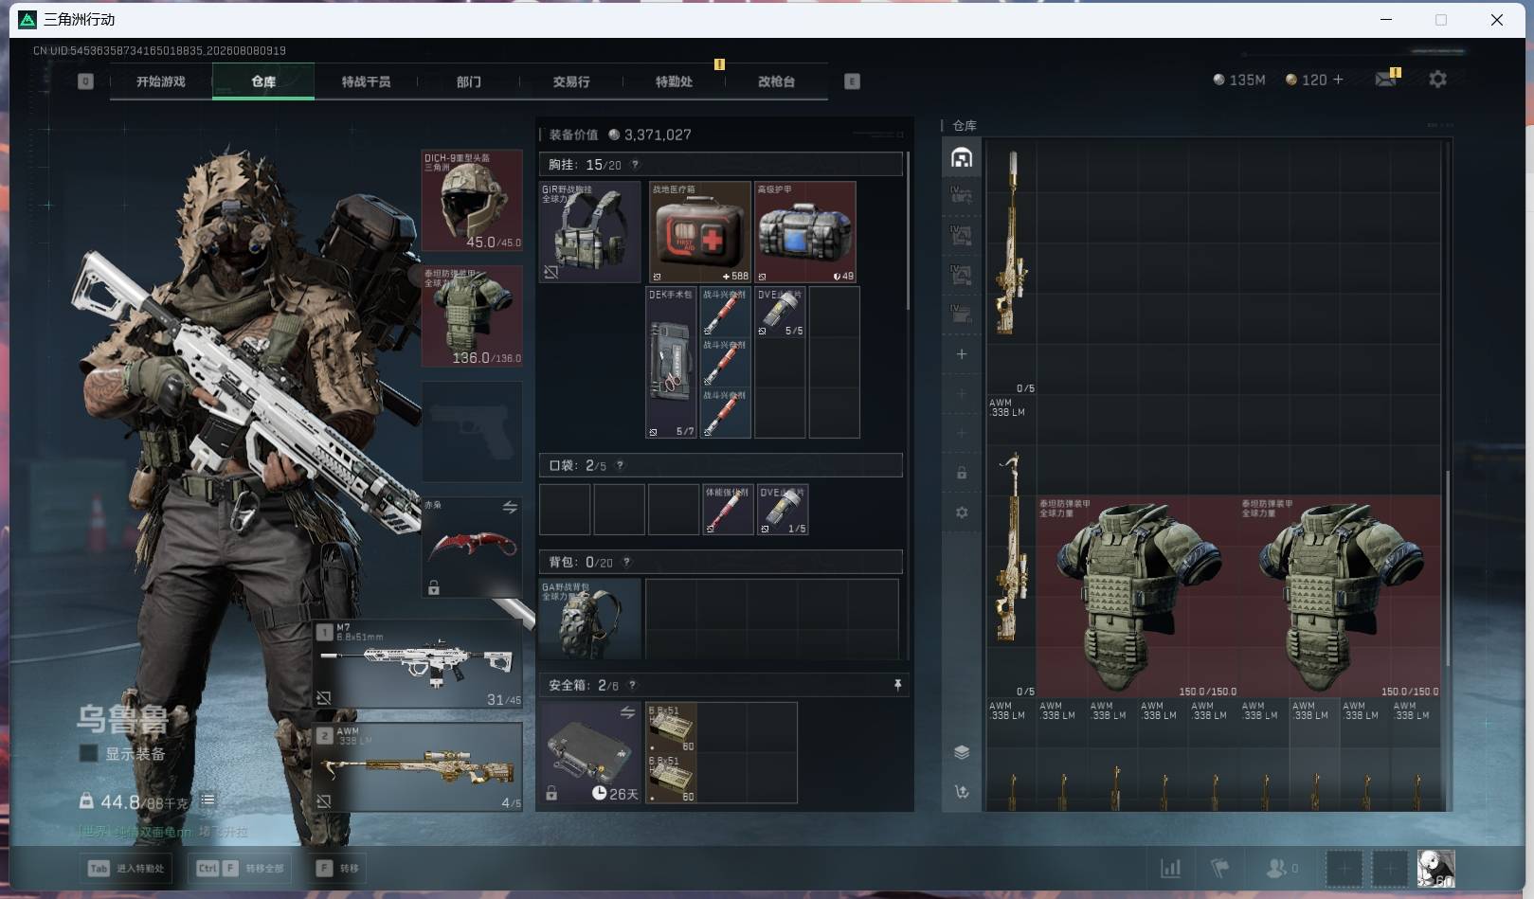Open the 特战干员 tab
This screenshot has height=899, width=1534.
[366, 81]
